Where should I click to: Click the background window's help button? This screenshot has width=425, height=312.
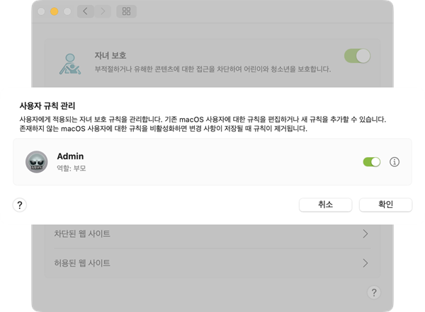pyautogui.click(x=374, y=292)
